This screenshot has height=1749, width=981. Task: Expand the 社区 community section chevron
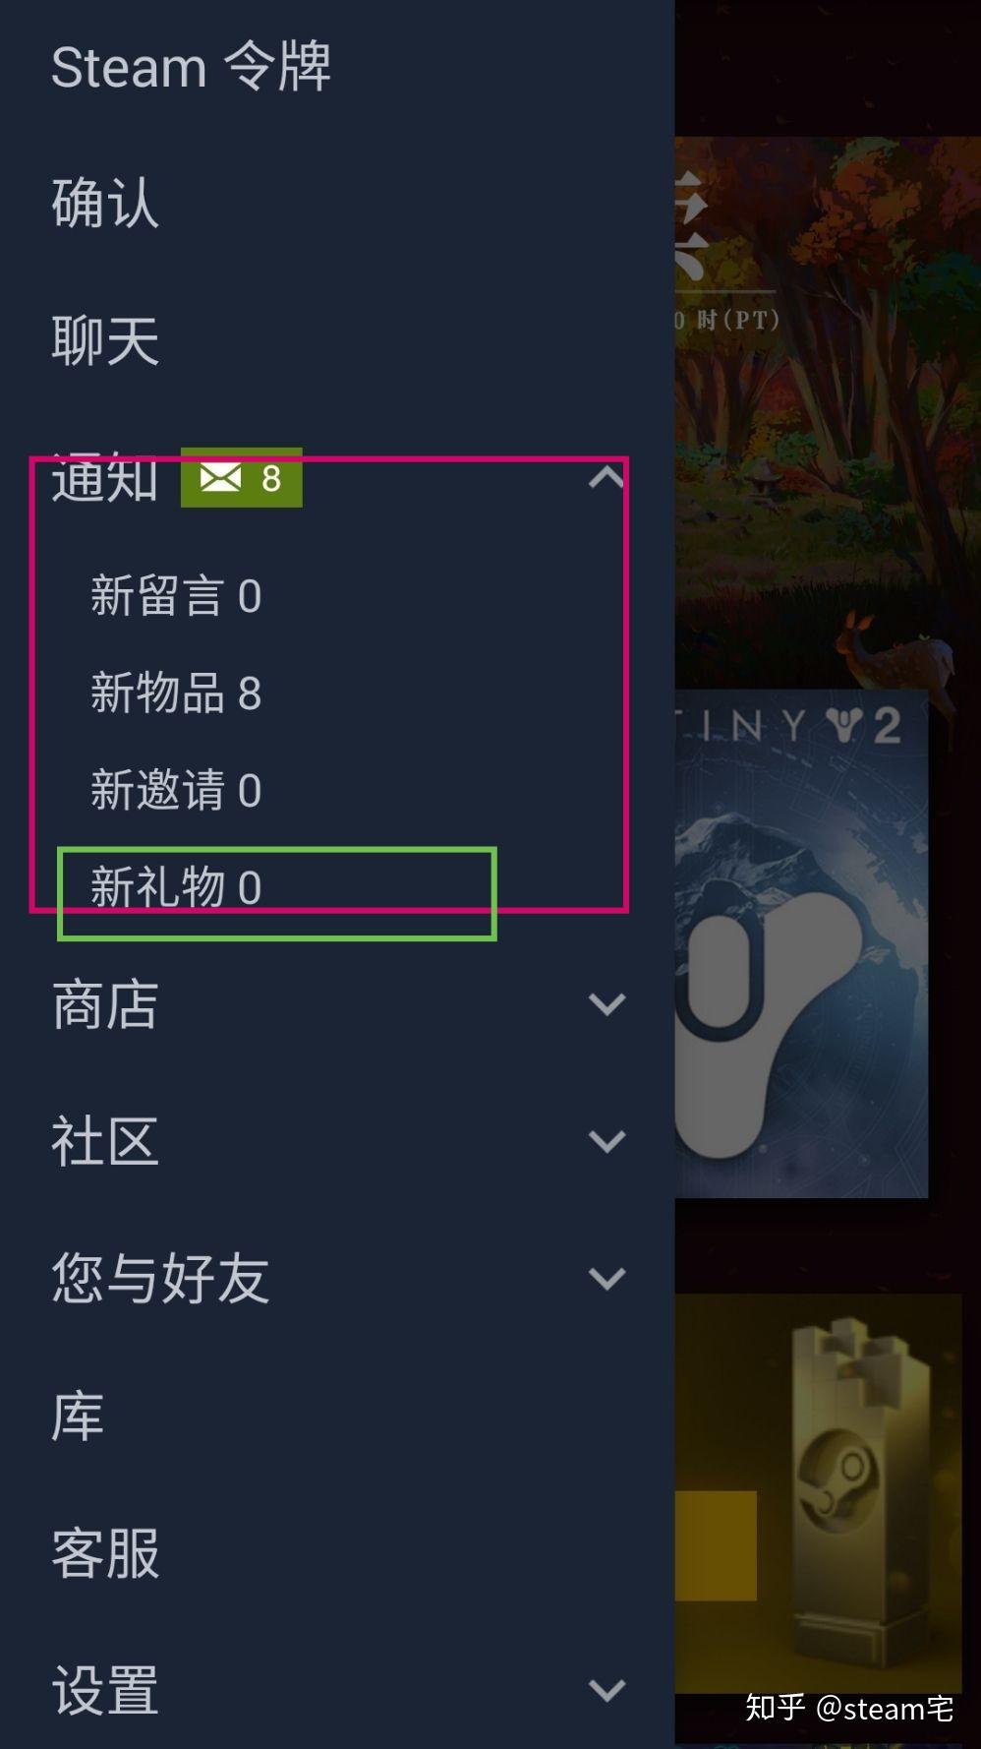pyautogui.click(x=606, y=1141)
